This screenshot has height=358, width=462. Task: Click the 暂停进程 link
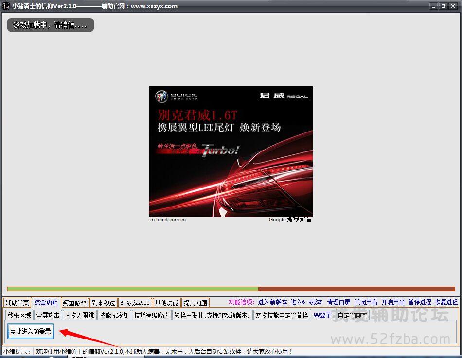(x=420, y=302)
